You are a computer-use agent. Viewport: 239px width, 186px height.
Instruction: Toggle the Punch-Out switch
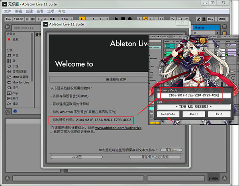pyautogui.click(x=186, y=19)
